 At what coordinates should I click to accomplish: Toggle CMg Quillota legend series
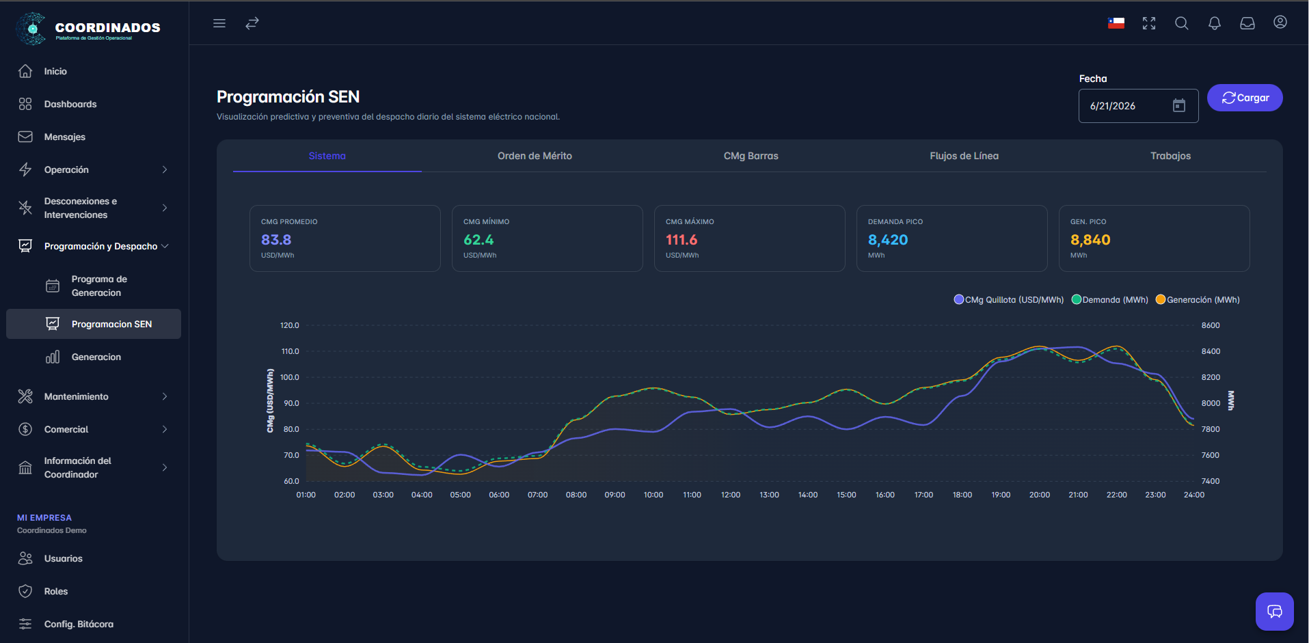[x=1009, y=299]
